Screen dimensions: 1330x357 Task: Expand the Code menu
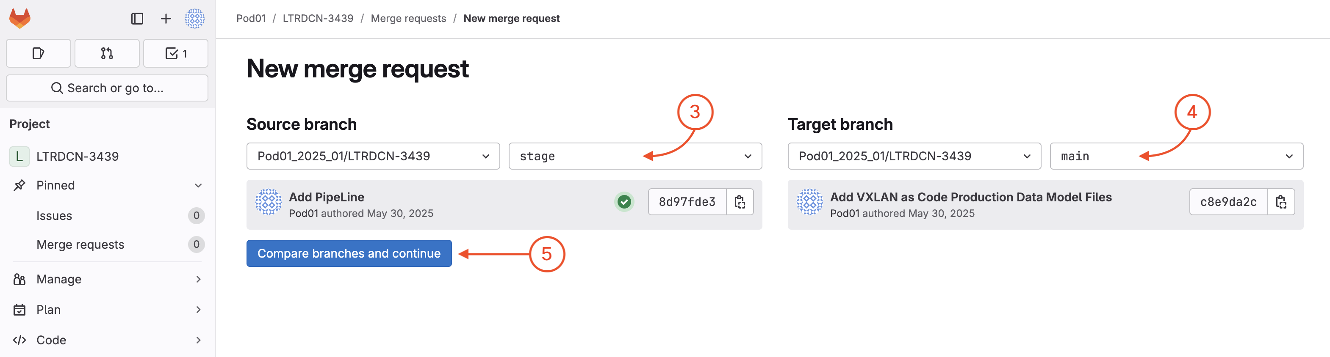(198, 340)
